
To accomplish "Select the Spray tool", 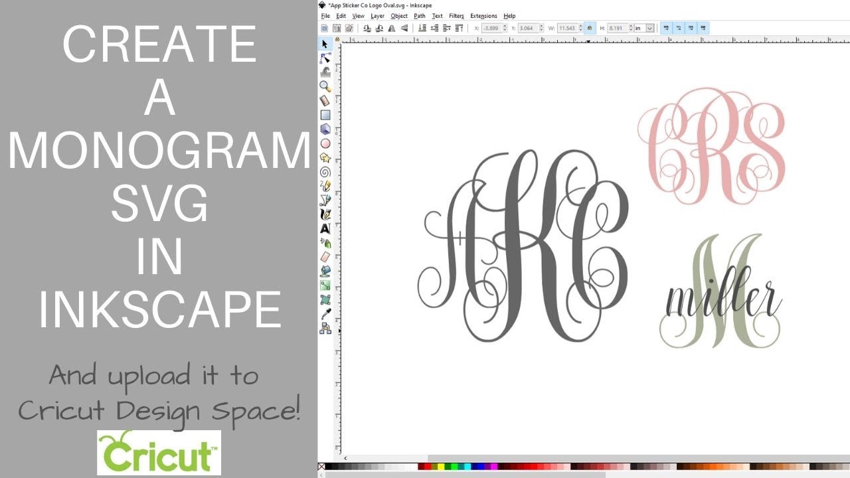I will coord(325,243).
